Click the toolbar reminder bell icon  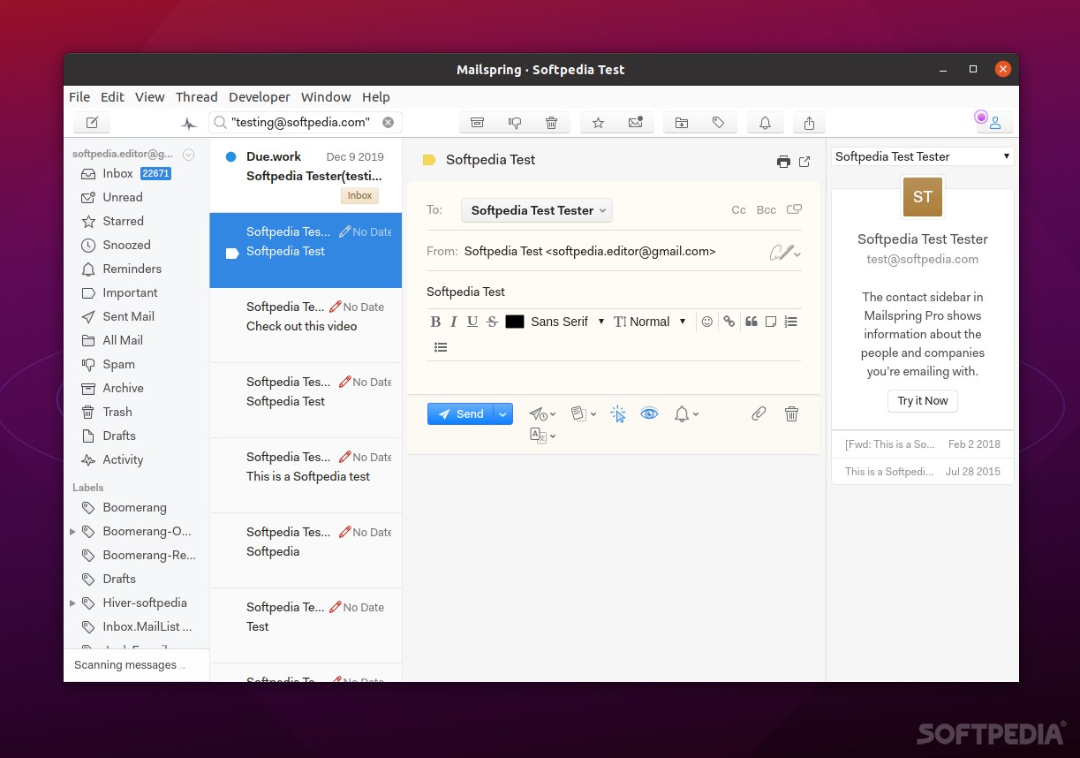point(765,123)
